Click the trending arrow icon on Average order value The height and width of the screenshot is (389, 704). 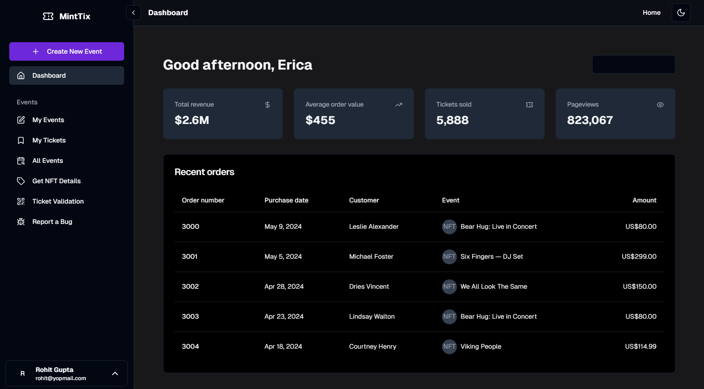pos(399,105)
